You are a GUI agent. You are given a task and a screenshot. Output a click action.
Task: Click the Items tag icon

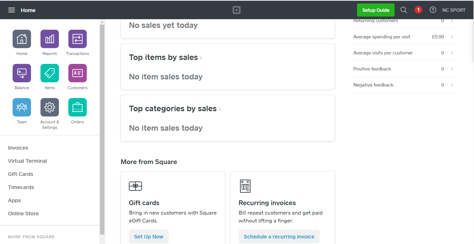click(49, 73)
